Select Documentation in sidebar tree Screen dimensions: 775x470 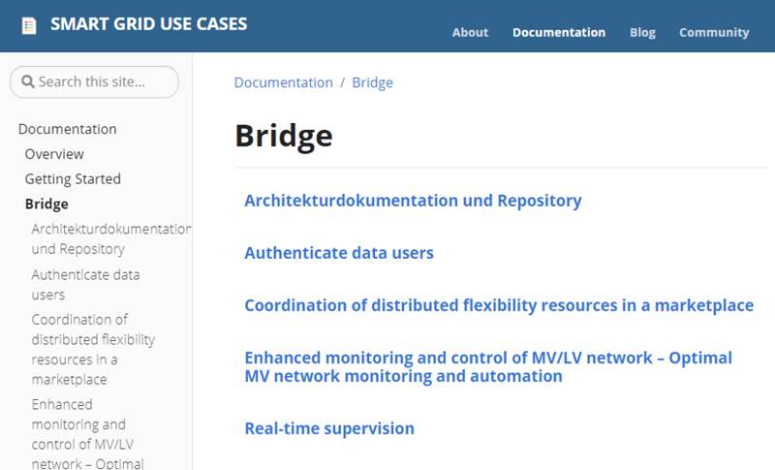pyautogui.click(x=67, y=129)
